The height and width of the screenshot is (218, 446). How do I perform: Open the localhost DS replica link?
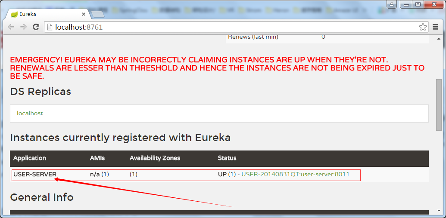pyautogui.click(x=30, y=113)
